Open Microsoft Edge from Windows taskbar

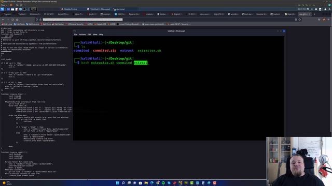click(x=152, y=183)
